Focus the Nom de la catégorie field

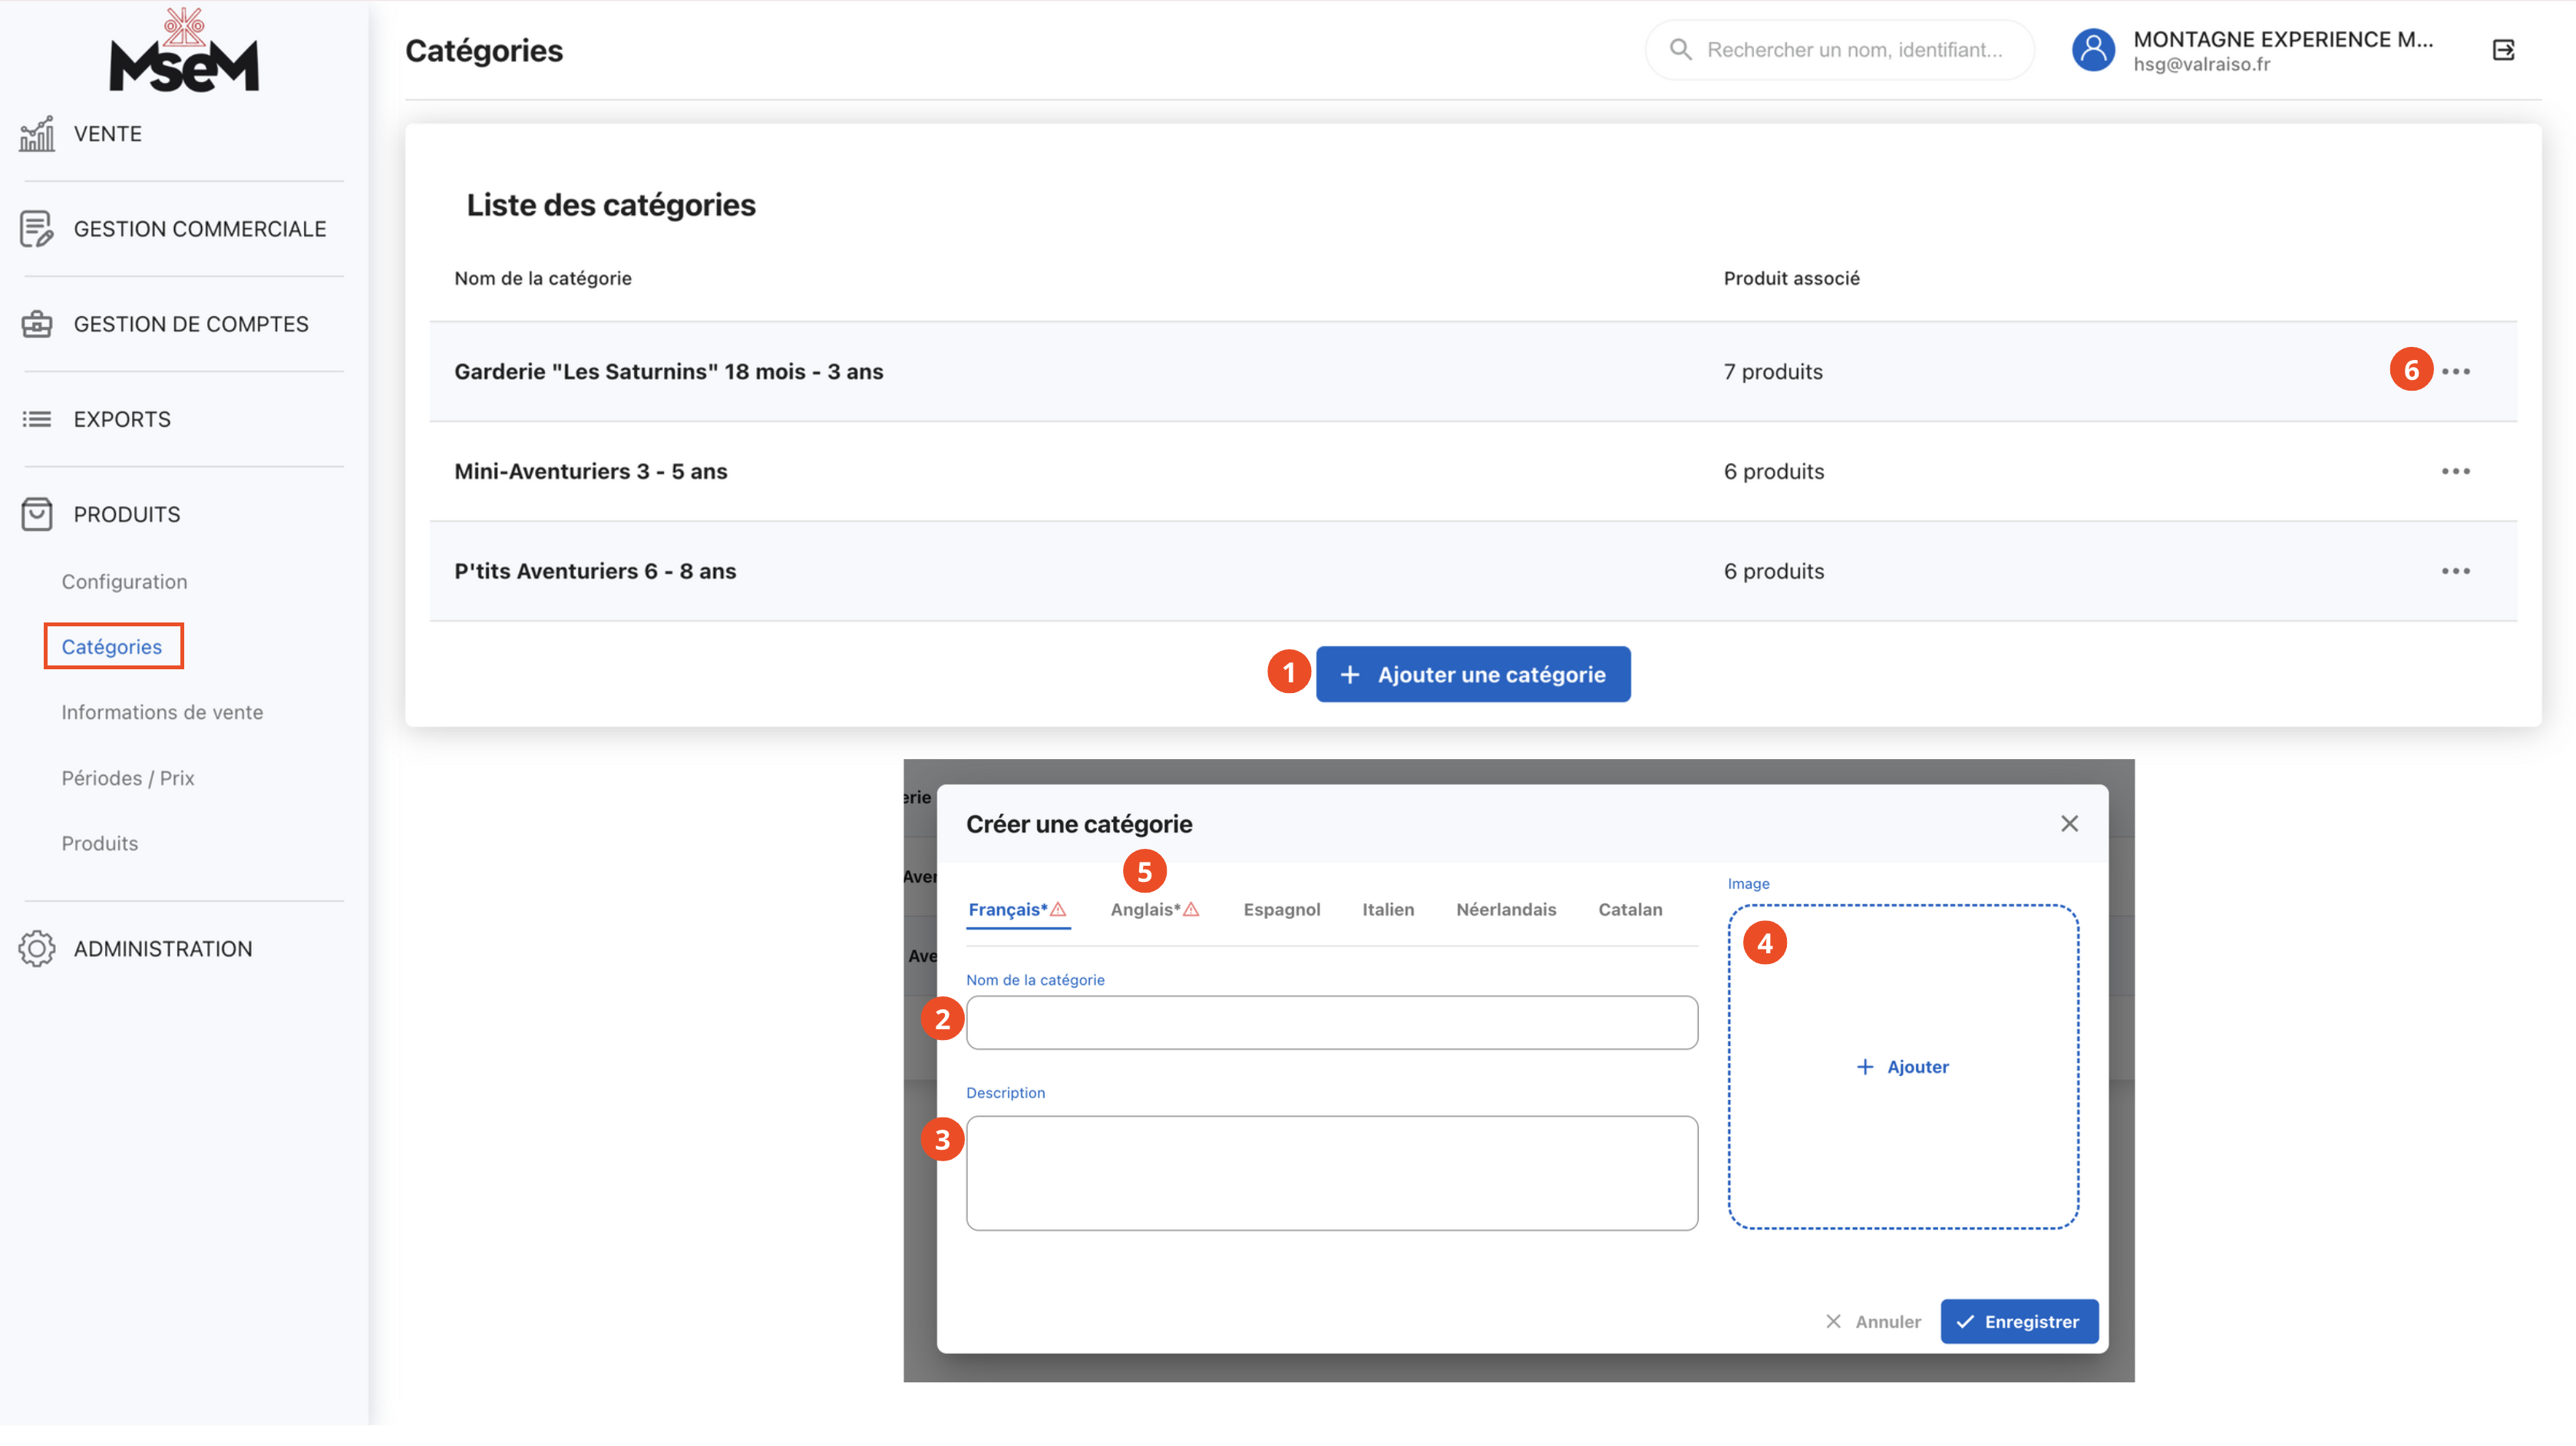[1331, 1022]
